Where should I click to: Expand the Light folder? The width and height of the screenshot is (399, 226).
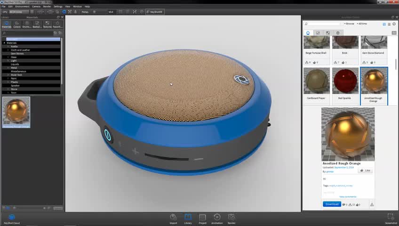tap(8, 61)
